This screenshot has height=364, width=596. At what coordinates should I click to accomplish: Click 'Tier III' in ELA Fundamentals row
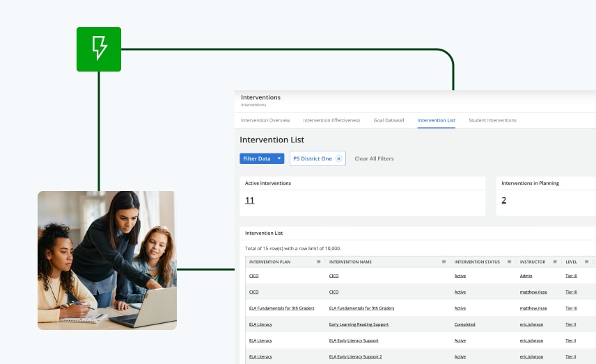pos(572,308)
